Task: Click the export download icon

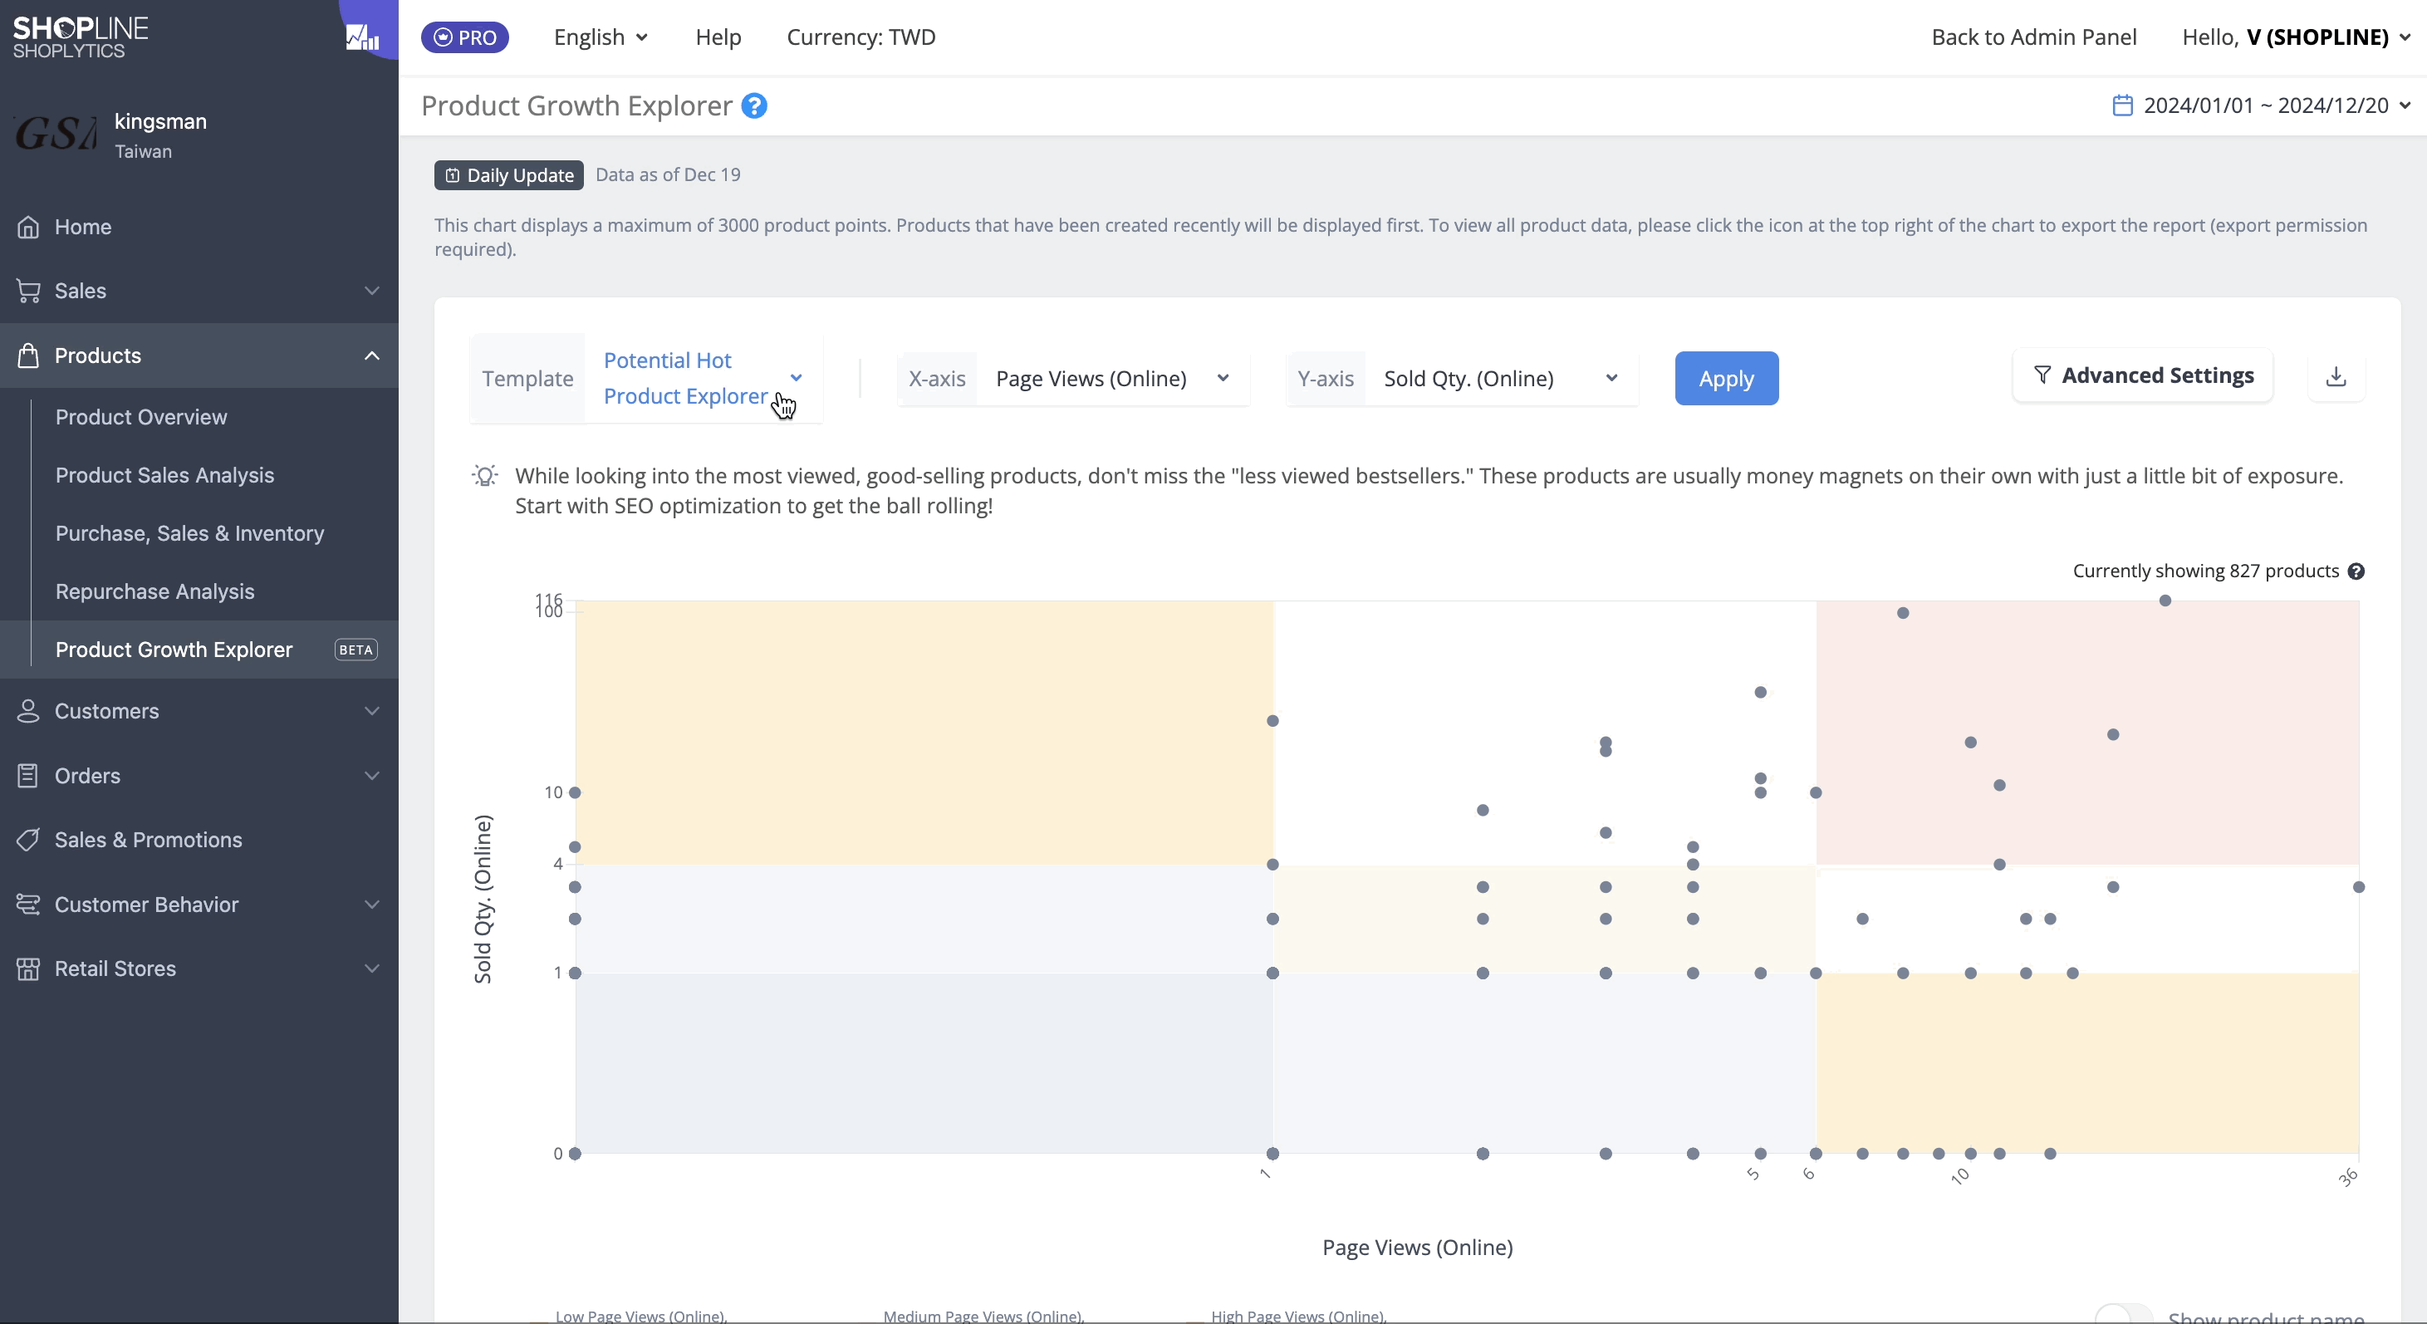Action: (x=2336, y=377)
